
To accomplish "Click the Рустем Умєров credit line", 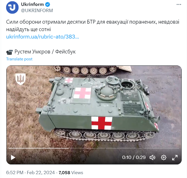I will coord(45,52).
